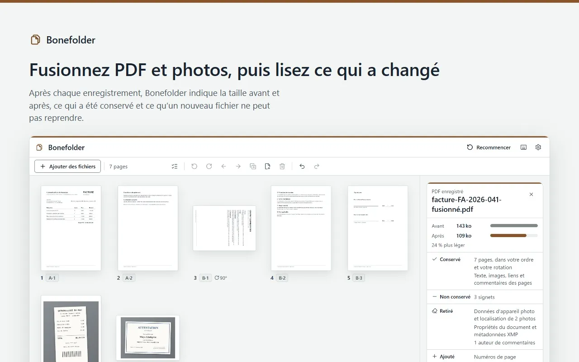Select page 2 thumbnail labeled A·2
This screenshot has width=579, height=362.
pos(148,228)
